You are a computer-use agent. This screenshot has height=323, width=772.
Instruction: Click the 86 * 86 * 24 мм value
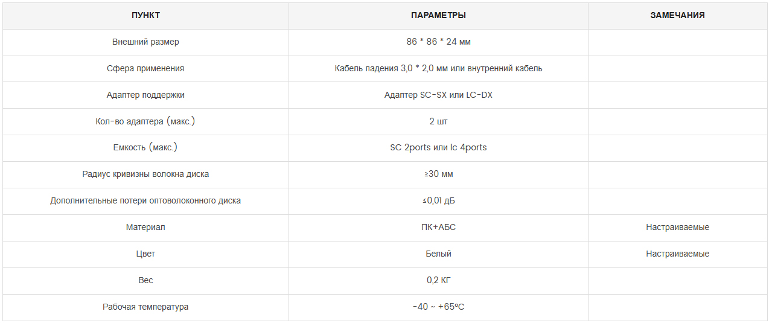438,42
